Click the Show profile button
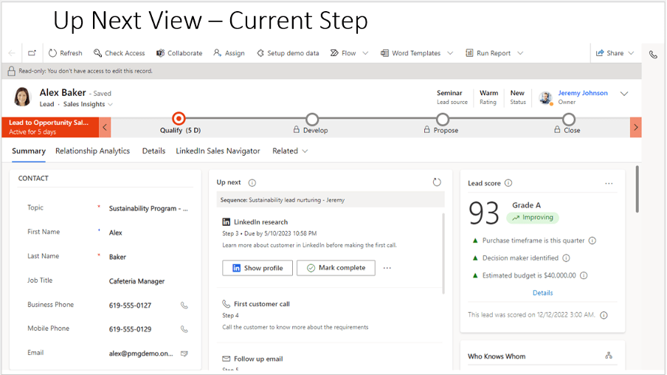 pos(257,268)
